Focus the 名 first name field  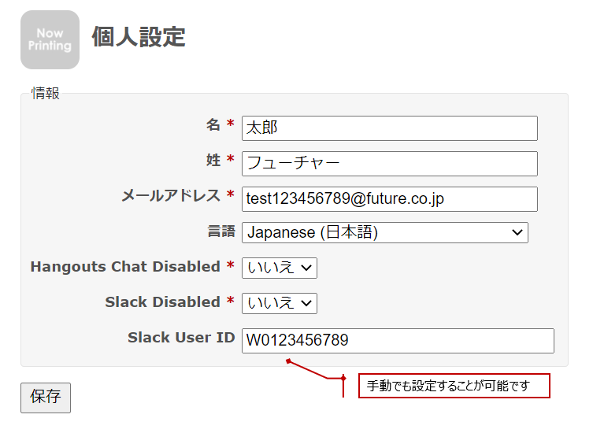tap(390, 128)
